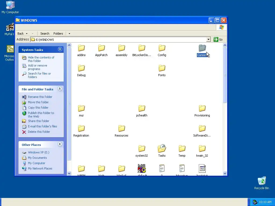Click the WINDOWS title bar folder icon
This screenshot has width=275, height=206.
point(18,20)
